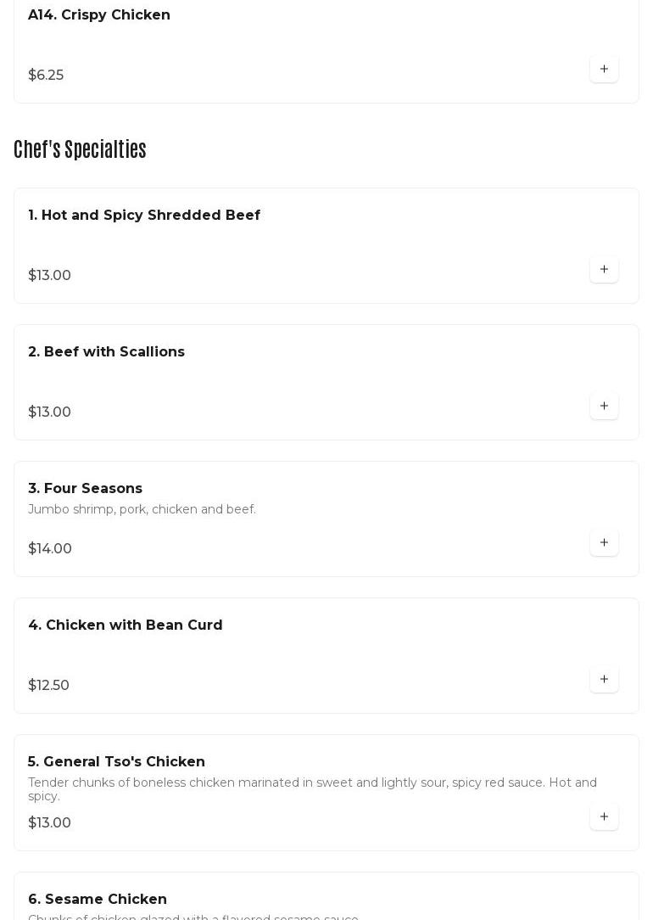Screen dimensions: 653x920
Task: Open the A14. Crispy Chicken item title
Action: (x=99, y=14)
